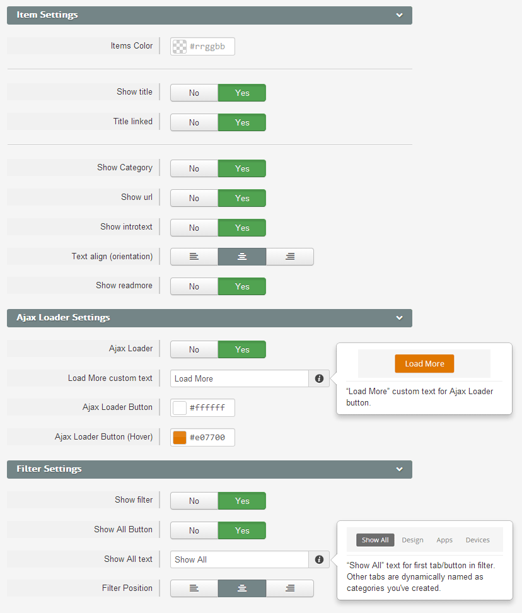The image size is (522, 613).
Task: Click info icon next to Show All field
Action: coord(319,559)
